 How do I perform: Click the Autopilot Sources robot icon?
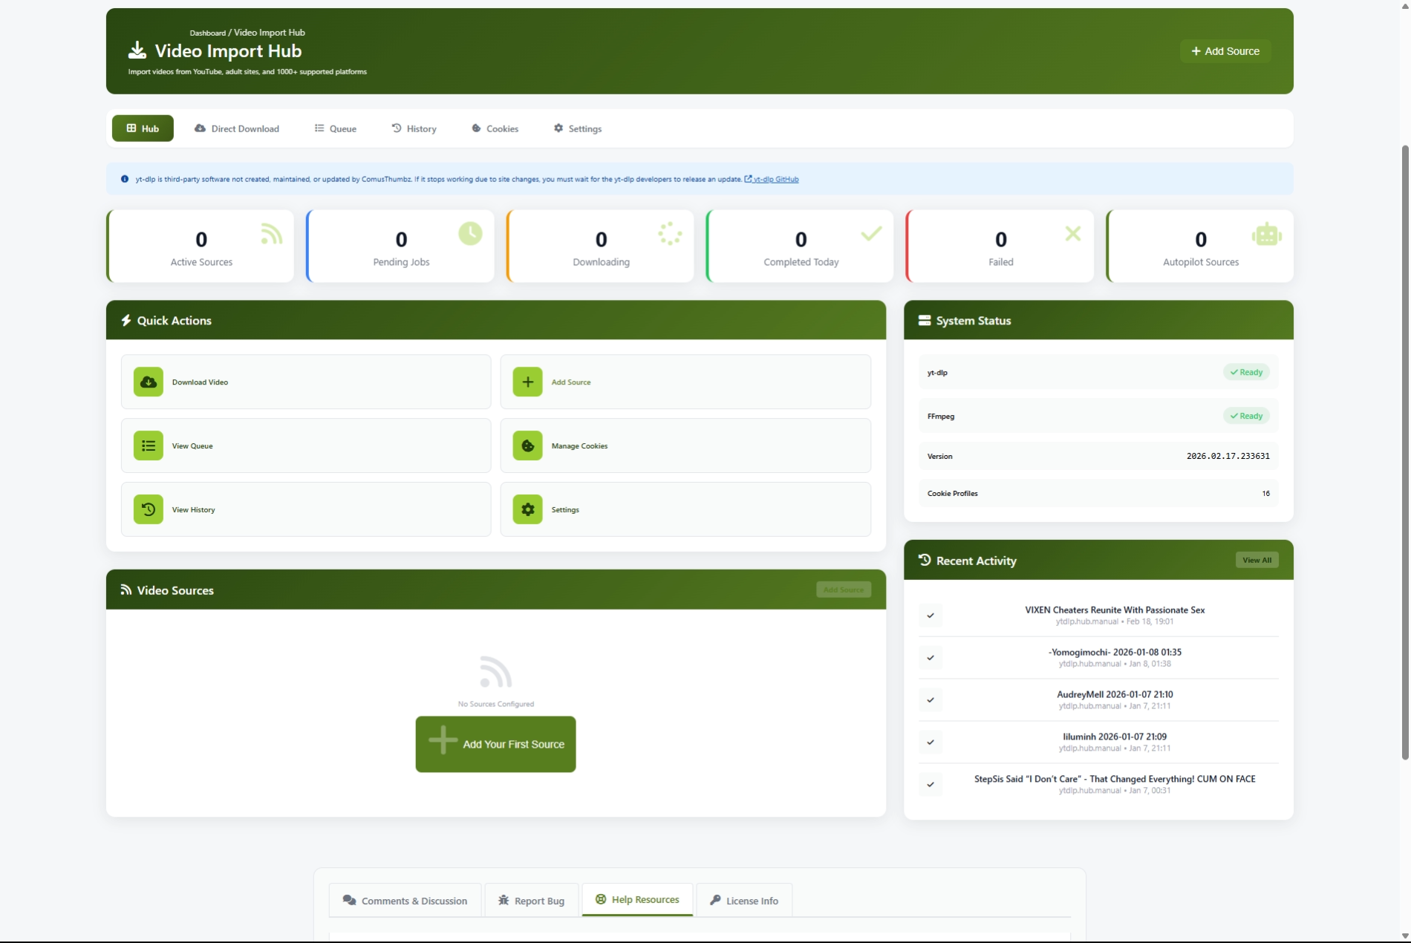[x=1266, y=235]
